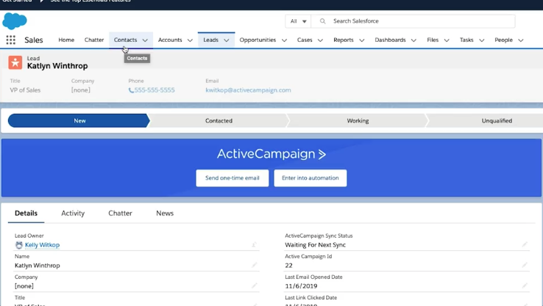543x306 pixels.
Task: Expand the Leads tab dropdown chevron
Action: (x=227, y=40)
